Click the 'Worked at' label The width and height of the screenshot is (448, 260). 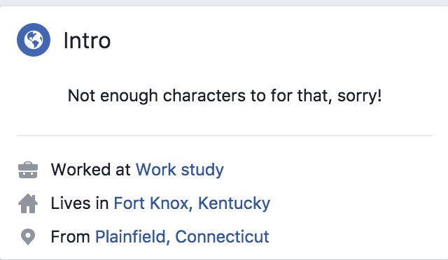point(91,170)
